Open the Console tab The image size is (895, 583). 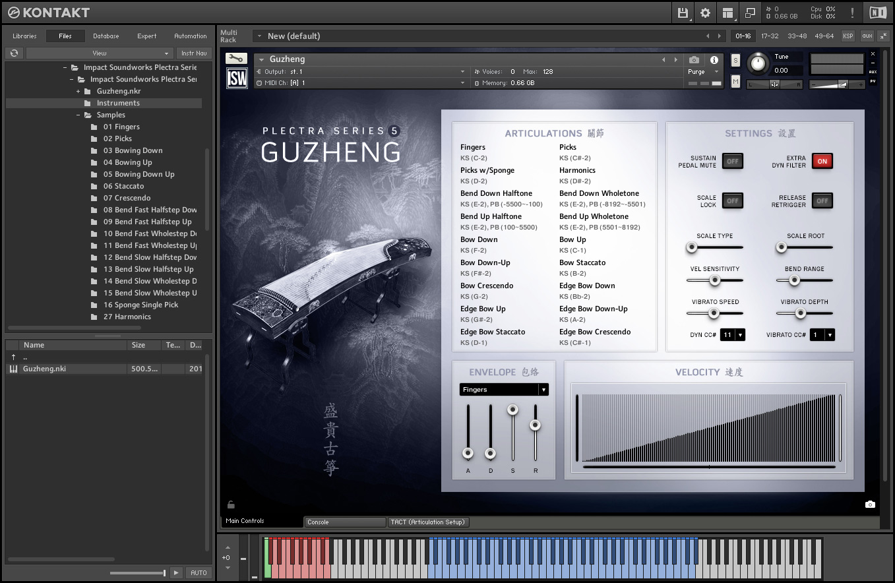click(346, 522)
